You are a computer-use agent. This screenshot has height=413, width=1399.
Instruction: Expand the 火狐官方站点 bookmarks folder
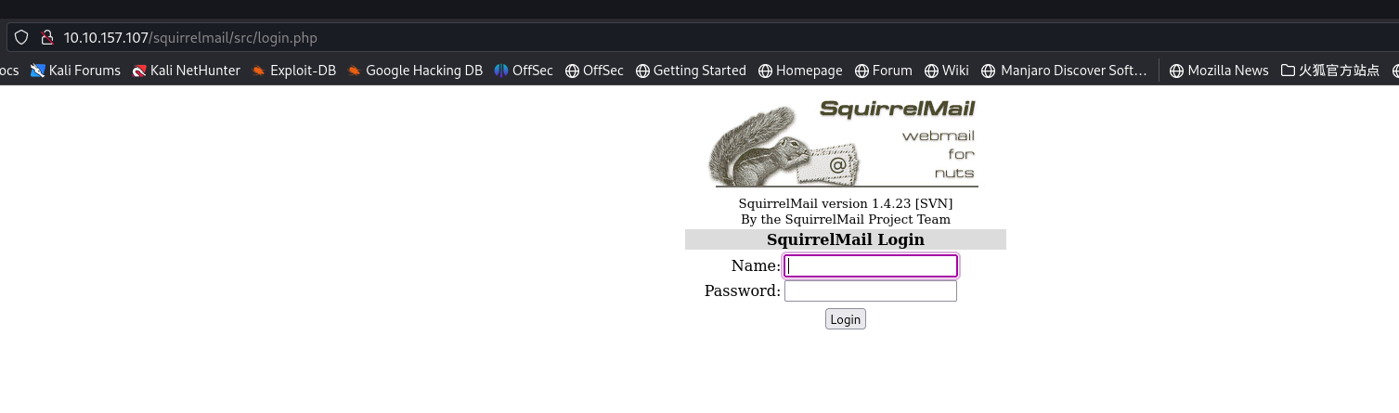coord(1329,71)
